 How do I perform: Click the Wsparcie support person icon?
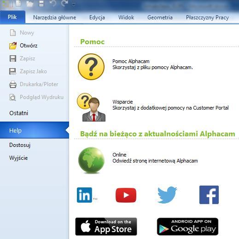coord(91,107)
